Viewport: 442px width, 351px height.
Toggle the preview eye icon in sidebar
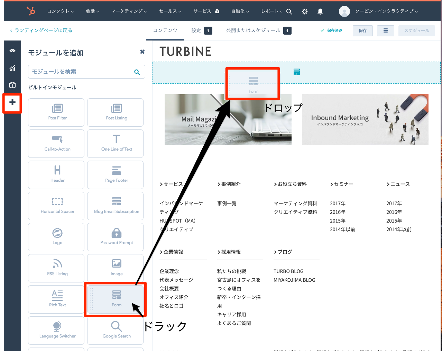click(12, 51)
